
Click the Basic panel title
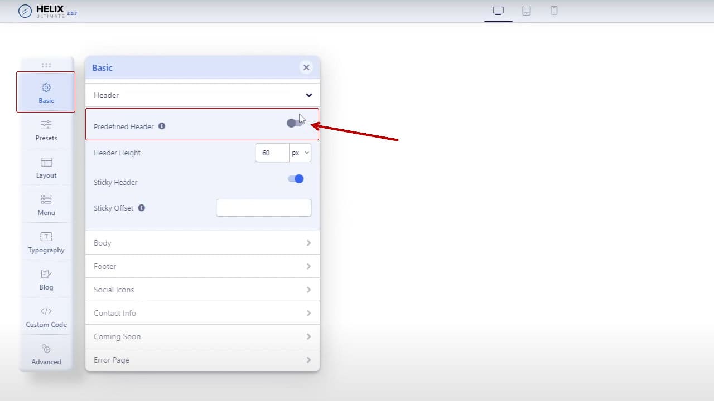click(x=102, y=67)
